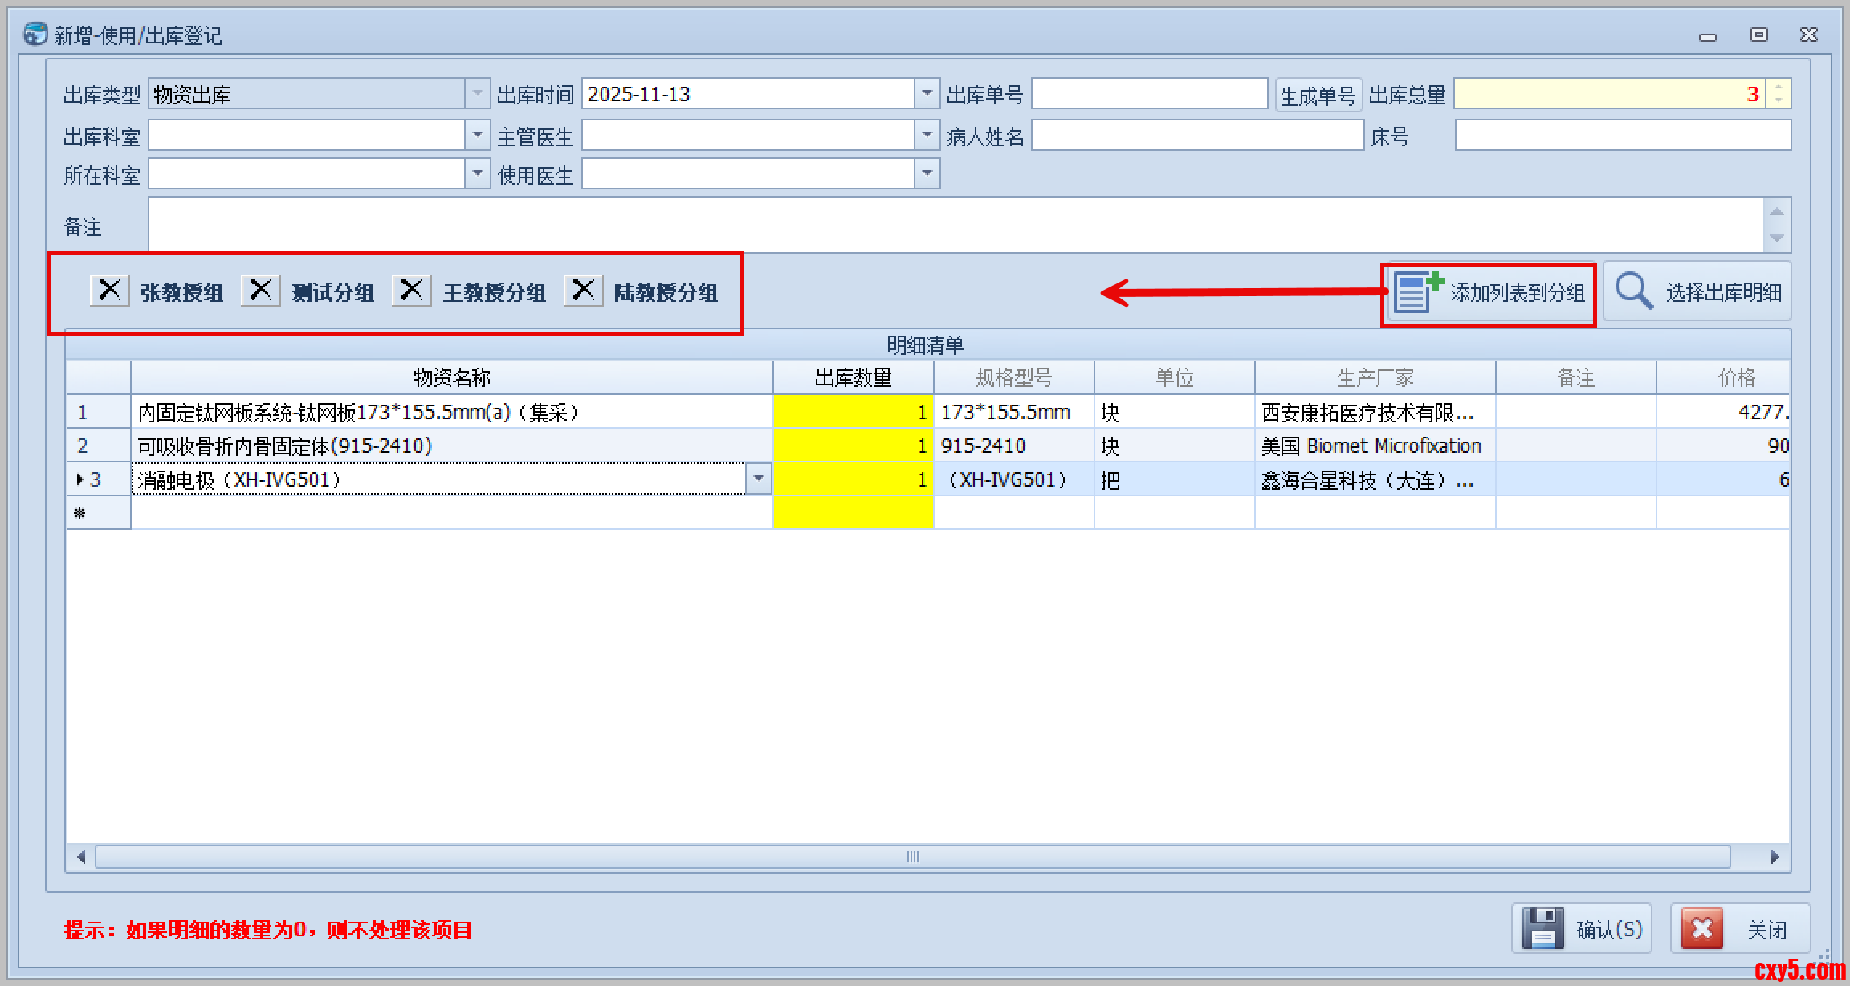The width and height of the screenshot is (1850, 986).
Task: Click the add-list-to-group icon (添加列表到分组)
Action: (x=1418, y=291)
